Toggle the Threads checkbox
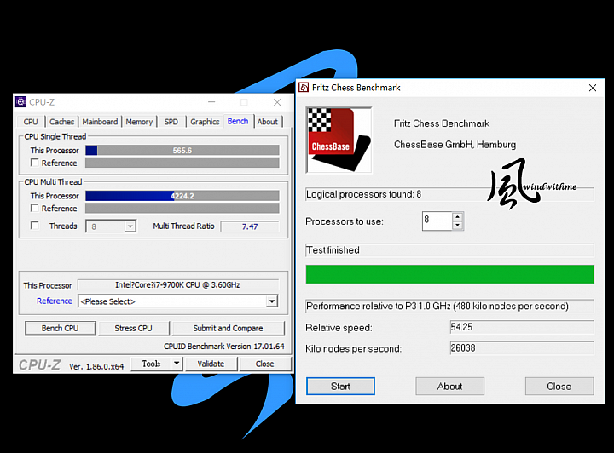The height and width of the screenshot is (453, 614). [35, 226]
